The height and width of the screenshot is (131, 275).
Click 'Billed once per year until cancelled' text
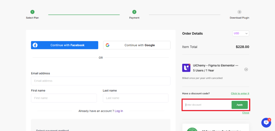click(x=202, y=78)
